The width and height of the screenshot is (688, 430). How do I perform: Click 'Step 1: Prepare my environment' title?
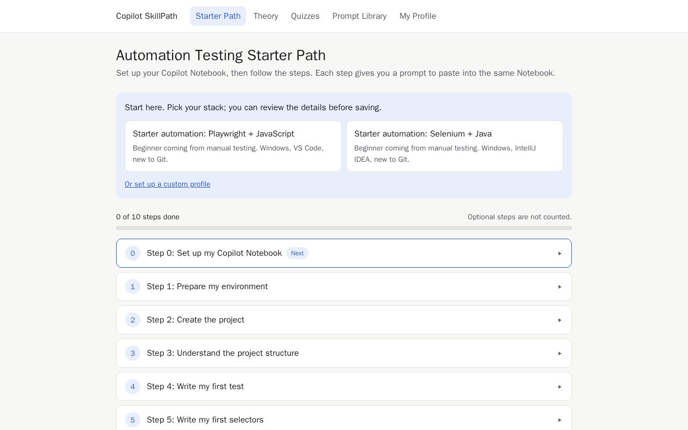coord(207,286)
